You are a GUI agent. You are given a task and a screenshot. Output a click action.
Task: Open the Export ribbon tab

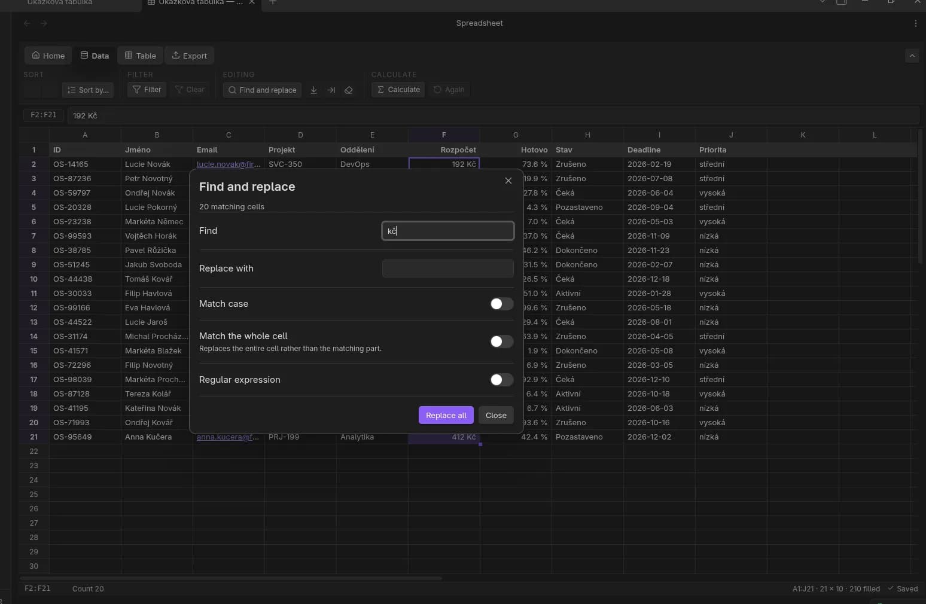coord(189,56)
